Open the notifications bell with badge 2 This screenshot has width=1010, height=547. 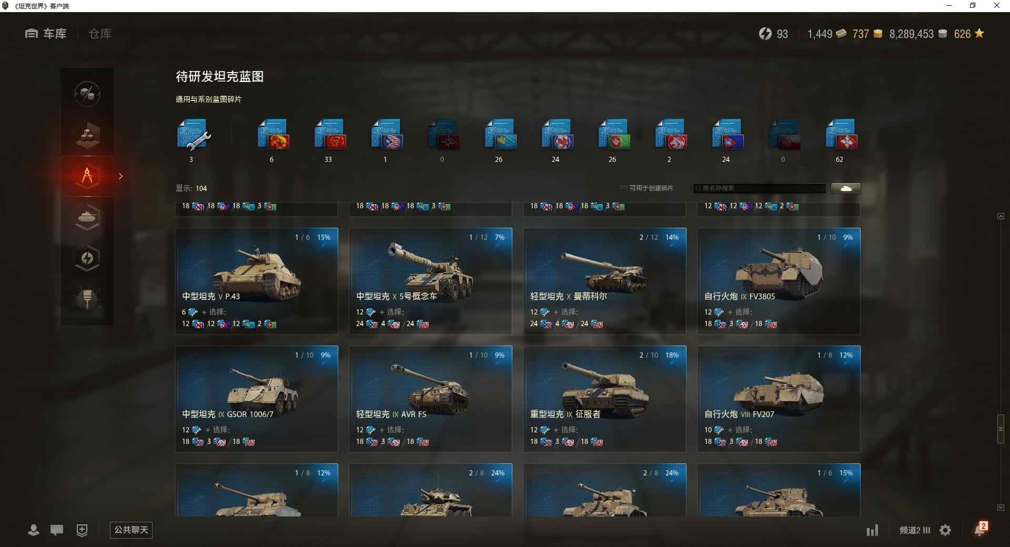pyautogui.click(x=981, y=529)
